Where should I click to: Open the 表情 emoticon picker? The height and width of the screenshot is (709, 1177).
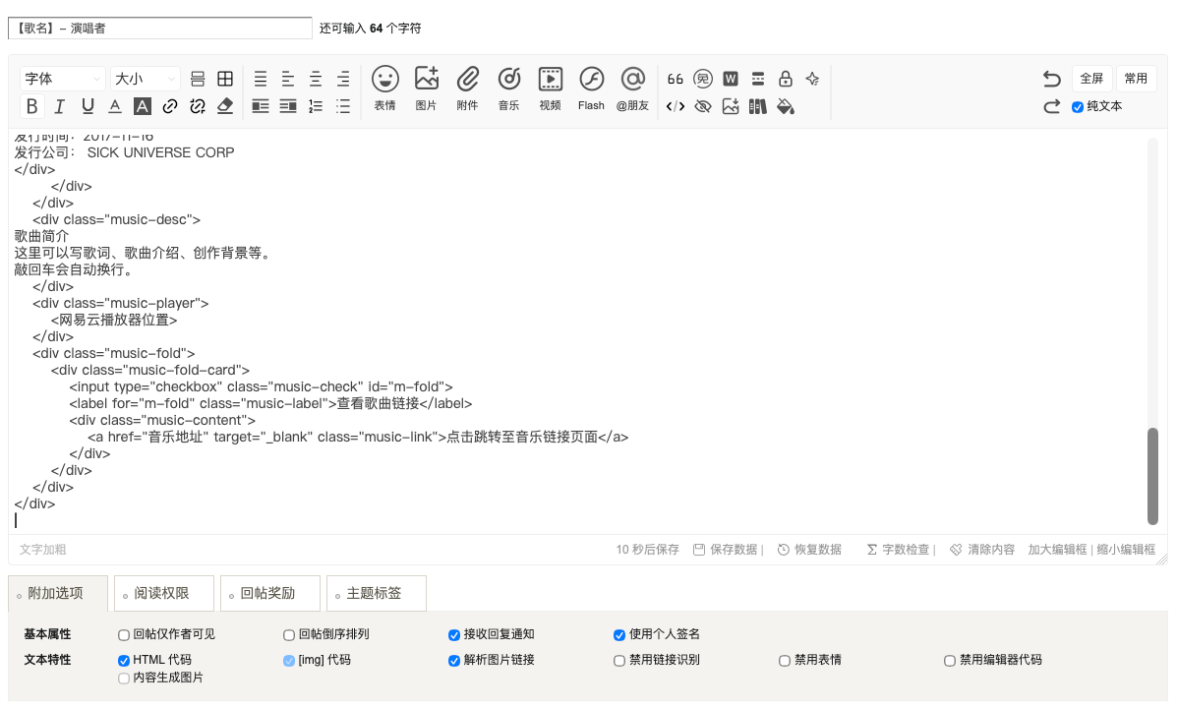[385, 89]
